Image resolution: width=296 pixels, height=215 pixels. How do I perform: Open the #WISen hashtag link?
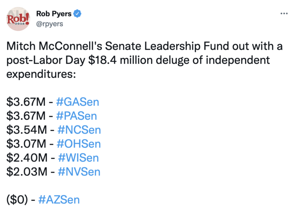point(78,158)
